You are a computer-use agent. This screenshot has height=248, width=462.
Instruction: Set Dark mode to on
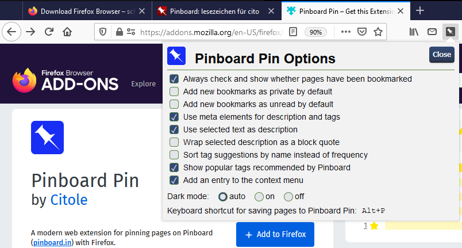click(259, 196)
